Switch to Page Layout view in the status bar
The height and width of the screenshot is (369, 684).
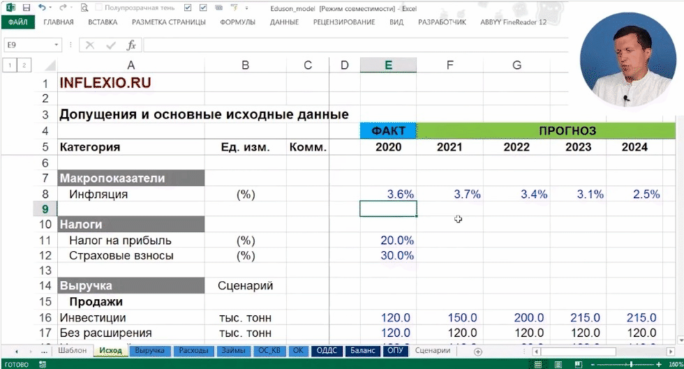point(558,364)
